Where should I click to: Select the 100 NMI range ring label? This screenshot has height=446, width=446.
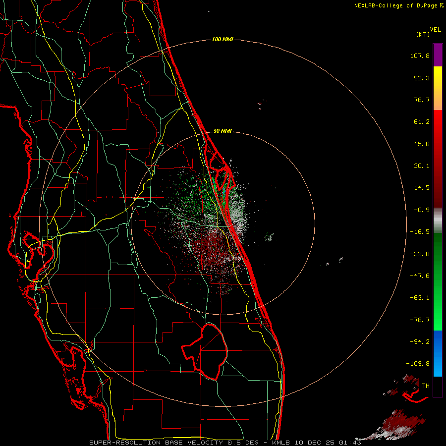coord(223,39)
